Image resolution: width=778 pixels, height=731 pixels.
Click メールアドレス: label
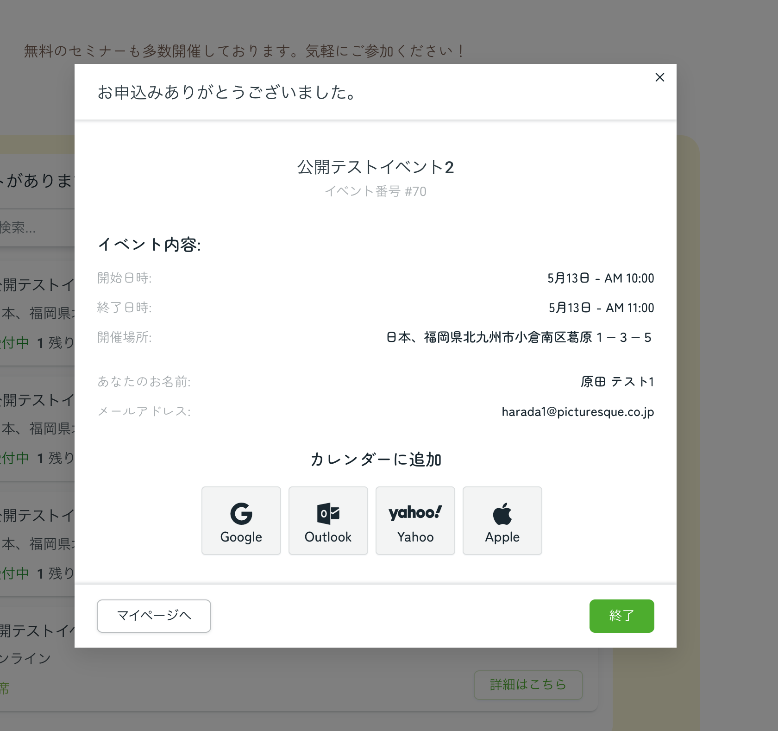click(144, 411)
